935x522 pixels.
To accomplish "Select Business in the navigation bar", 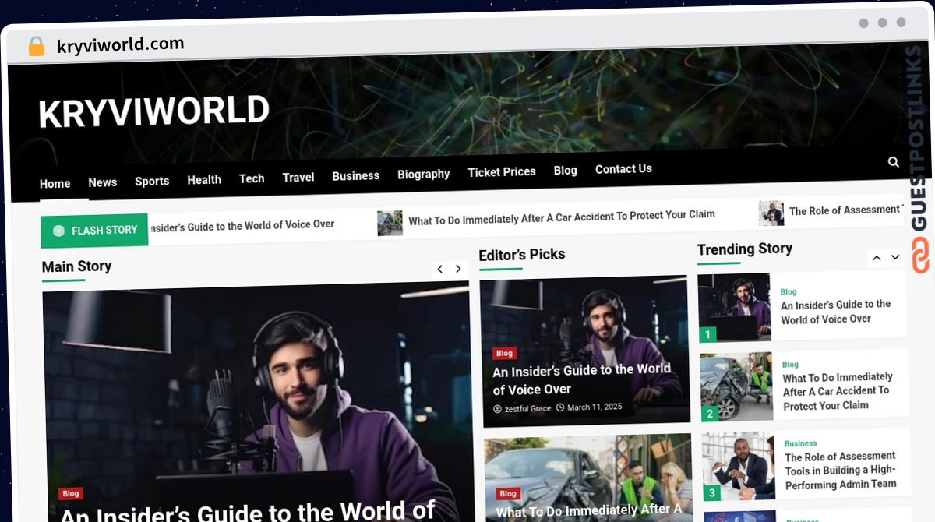I will 356,175.
